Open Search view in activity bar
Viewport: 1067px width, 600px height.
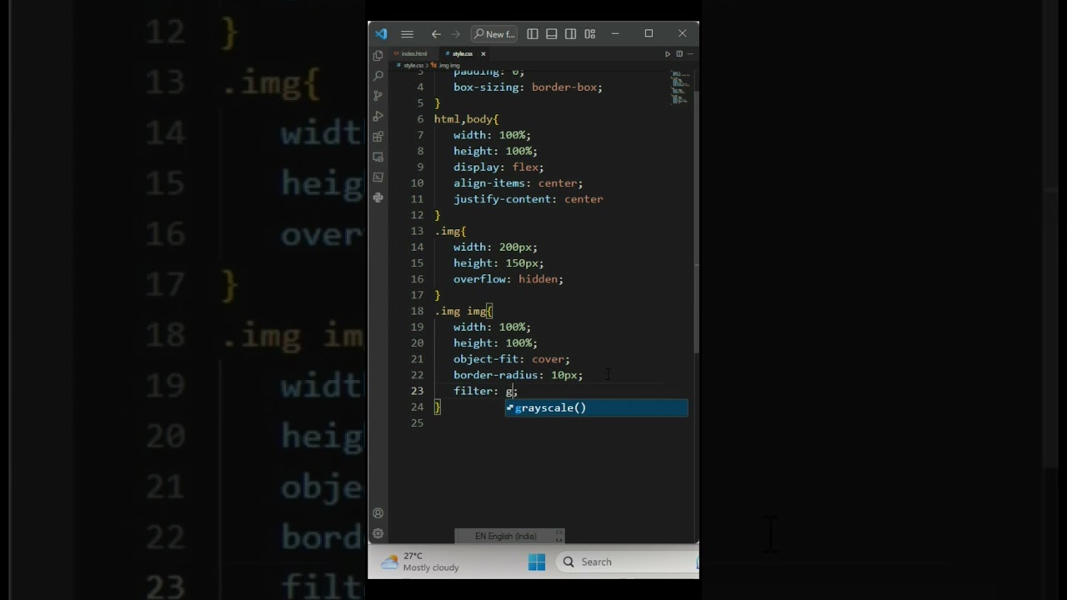378,76
